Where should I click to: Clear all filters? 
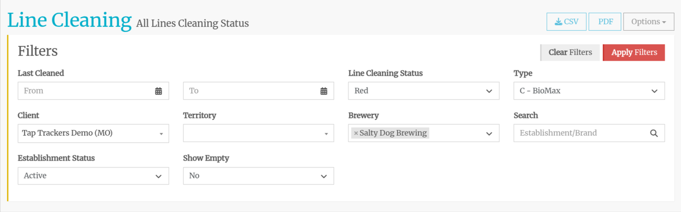tap(570, 52)
